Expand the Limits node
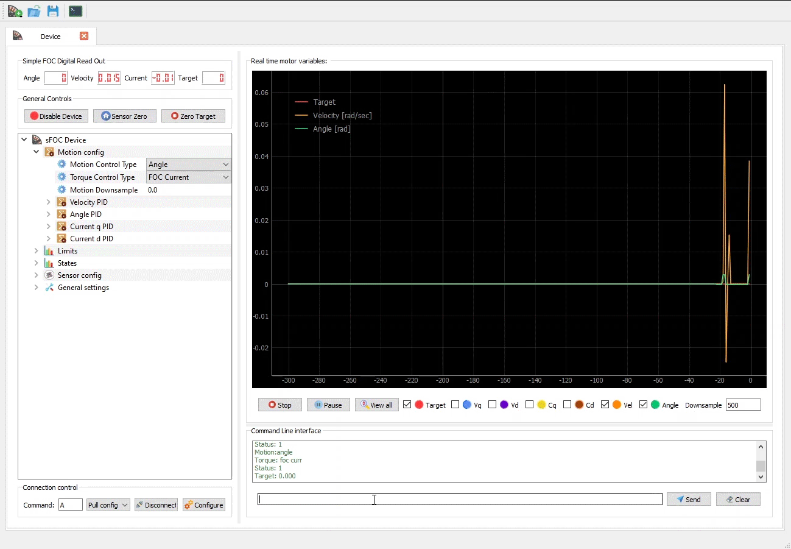Viewport: 791px width, 549px height. point(37,251)
